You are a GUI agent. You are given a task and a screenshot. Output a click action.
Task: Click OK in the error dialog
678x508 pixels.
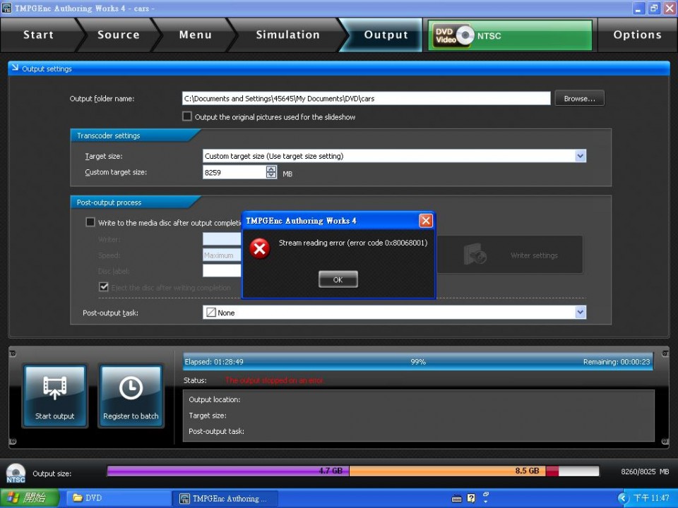pos(338,279)
